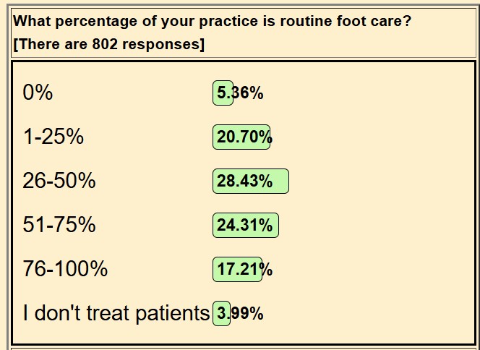Screen dimensions: 480x350
Task: Click the "I don't treat patients" label
Action: [116, 313]
